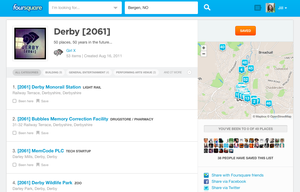Filter by Performing Arts Venue (3)
Viewport: 300px width, 192px height.
pos(136,72)
